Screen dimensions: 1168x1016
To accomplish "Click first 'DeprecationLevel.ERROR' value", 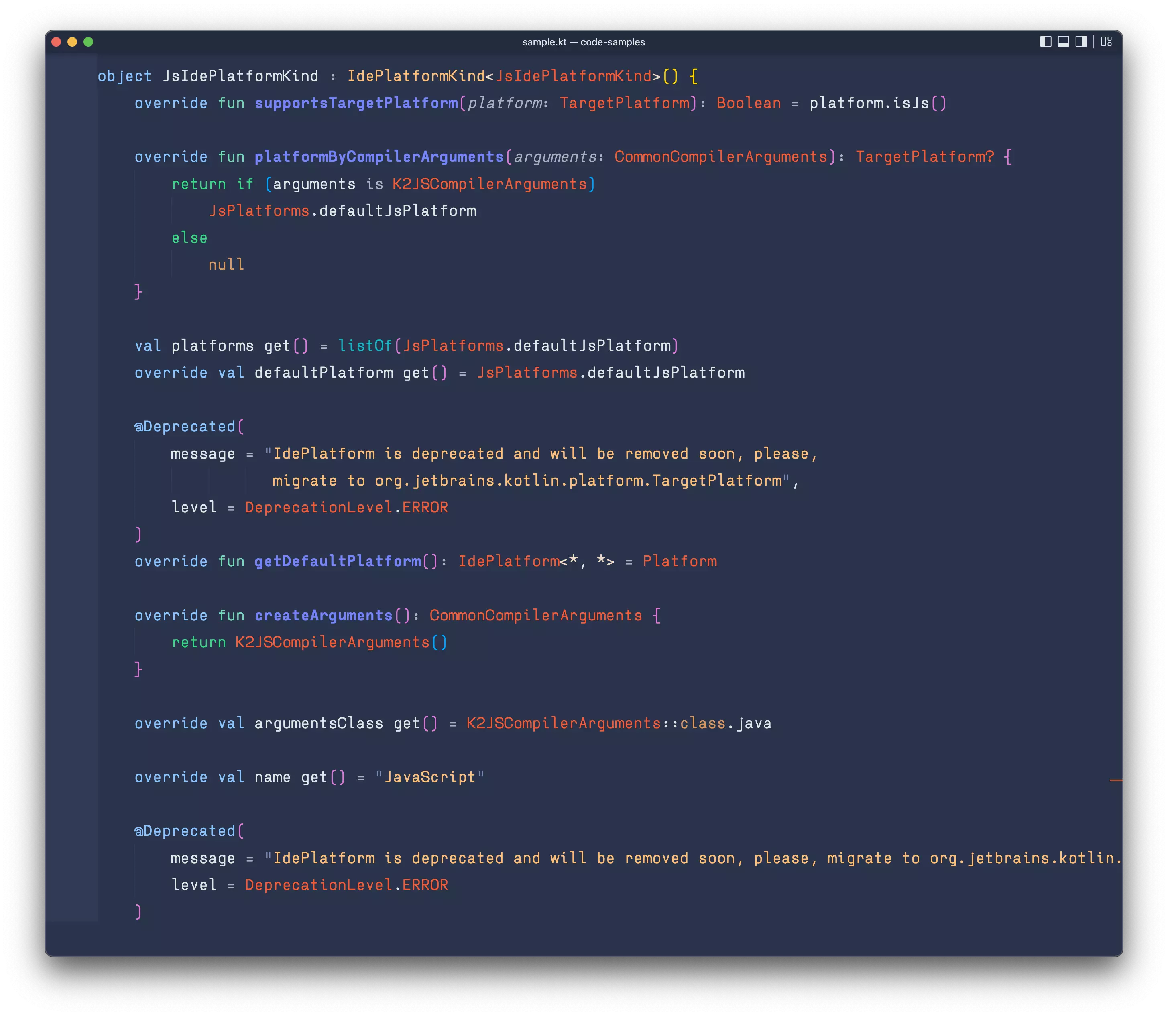I will (x=346, y=507).
